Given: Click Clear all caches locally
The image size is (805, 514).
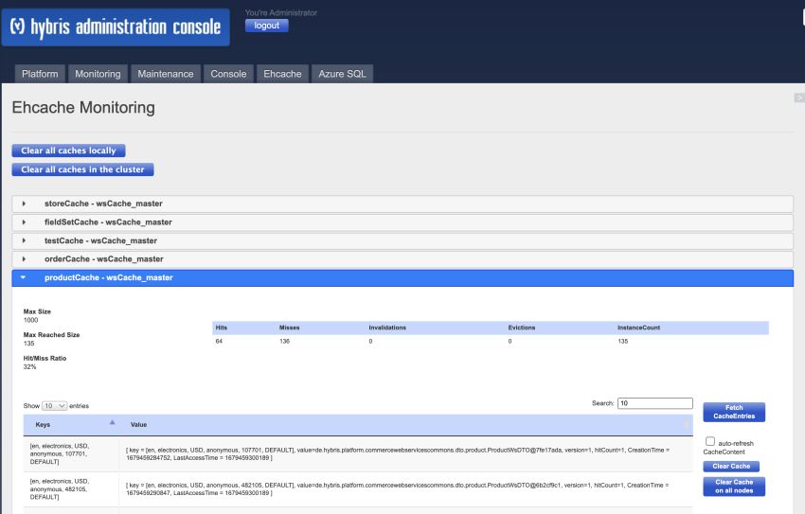Looking at the screenshot, I should (x=69, y=151).
